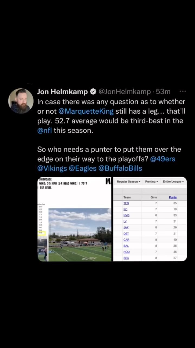
Task: Open the DET team link
Action: [126, 234]
